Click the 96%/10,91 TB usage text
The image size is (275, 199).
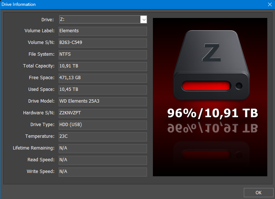(x=213, y=113)
